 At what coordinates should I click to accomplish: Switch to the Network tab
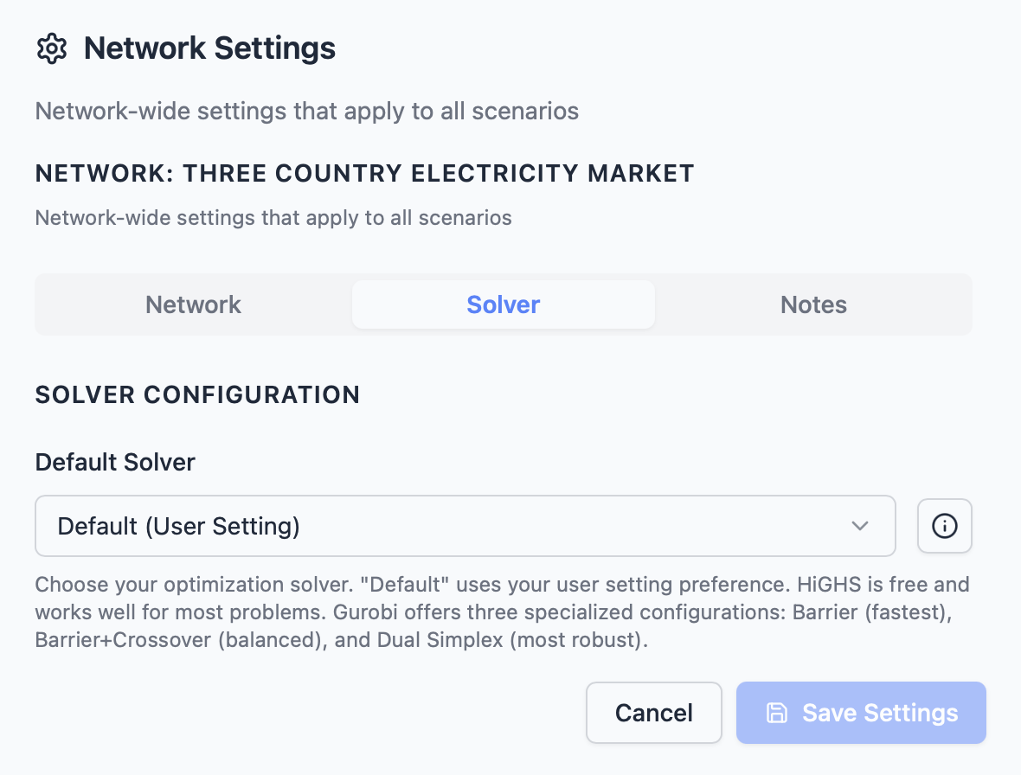point(192,304)
